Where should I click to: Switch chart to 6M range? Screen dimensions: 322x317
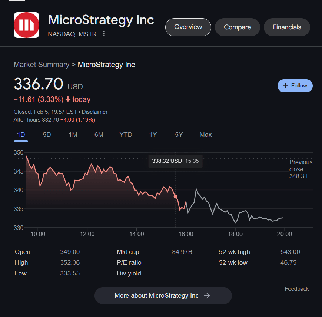click(99, 135)
